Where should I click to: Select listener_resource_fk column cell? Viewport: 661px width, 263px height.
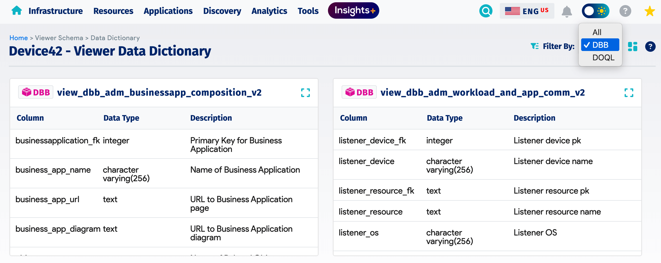376,191
